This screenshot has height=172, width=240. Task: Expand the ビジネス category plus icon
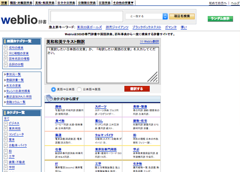point(6,124)
